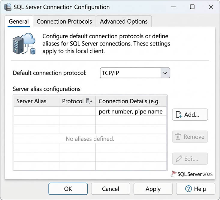Click the Add... button
This screenshot has width=220, height=200.
190,115
